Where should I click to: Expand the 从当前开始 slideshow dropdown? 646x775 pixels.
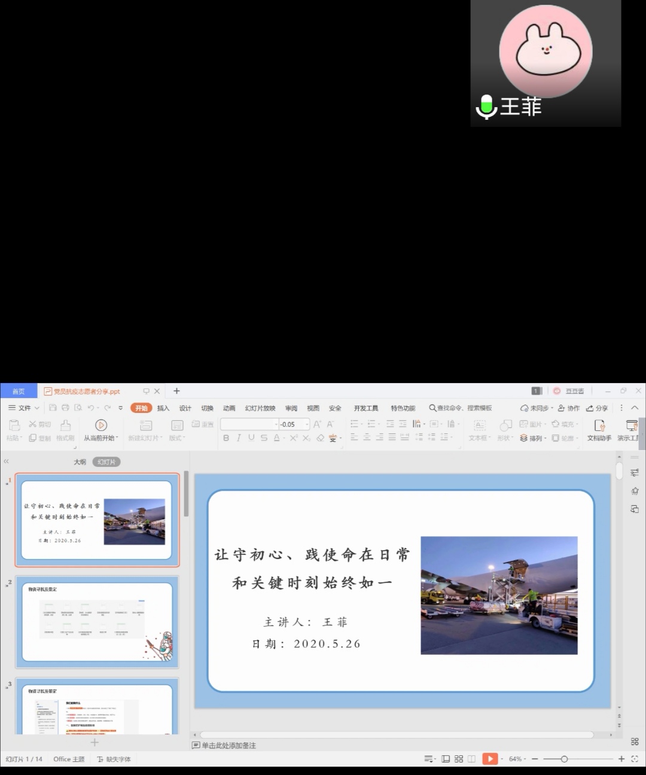[117, 438]
